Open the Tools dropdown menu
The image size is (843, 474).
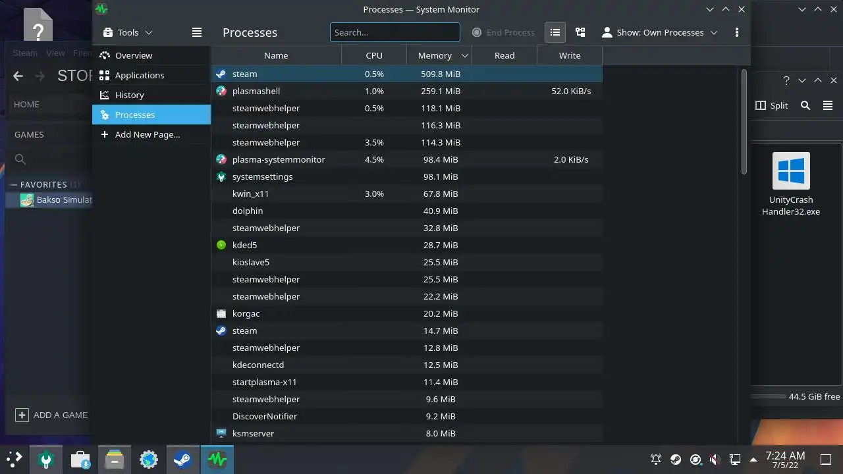pyautogui.click(x=128, y=32)
